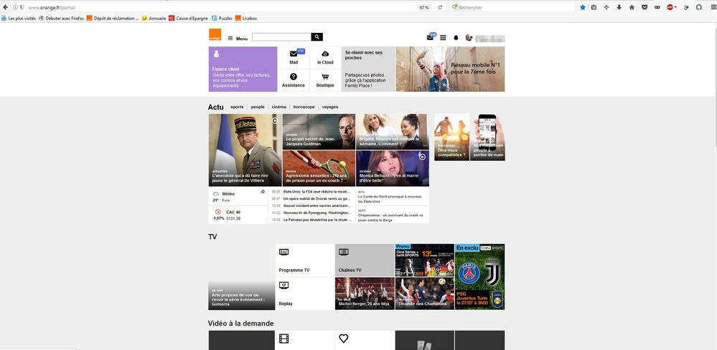Open Jean-Jacques Goldman article thumbnail
This screenshot has width=717, height=350.
tap(319, 132)
